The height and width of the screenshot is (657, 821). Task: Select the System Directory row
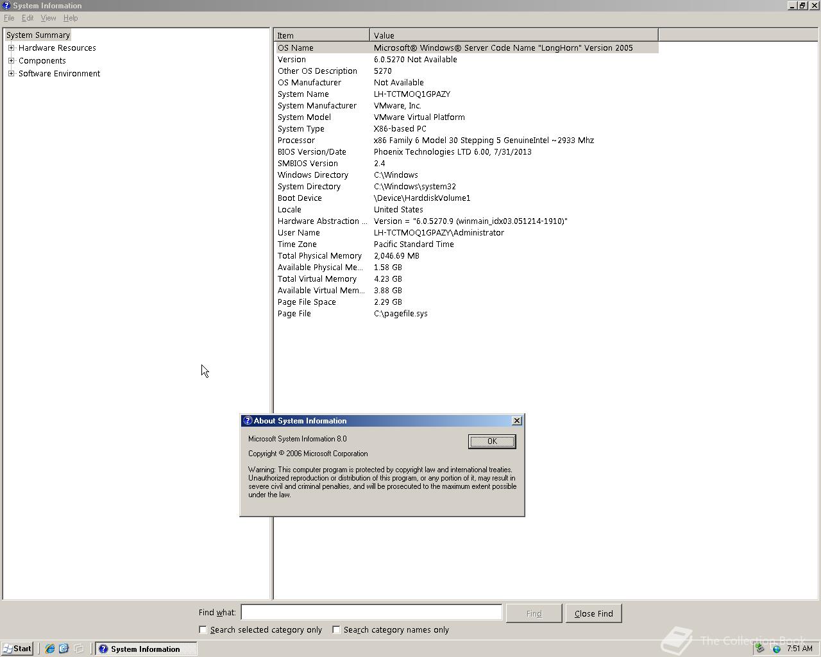467,187
